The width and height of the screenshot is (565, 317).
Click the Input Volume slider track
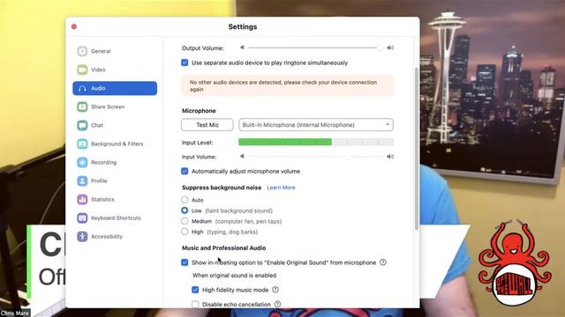coord(315,157)
